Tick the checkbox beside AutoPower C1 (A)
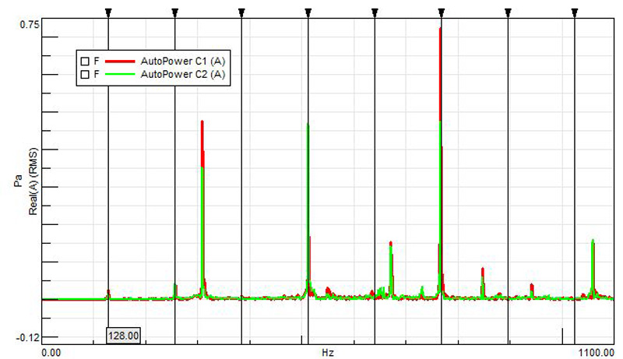 click(x=85, y=62)
